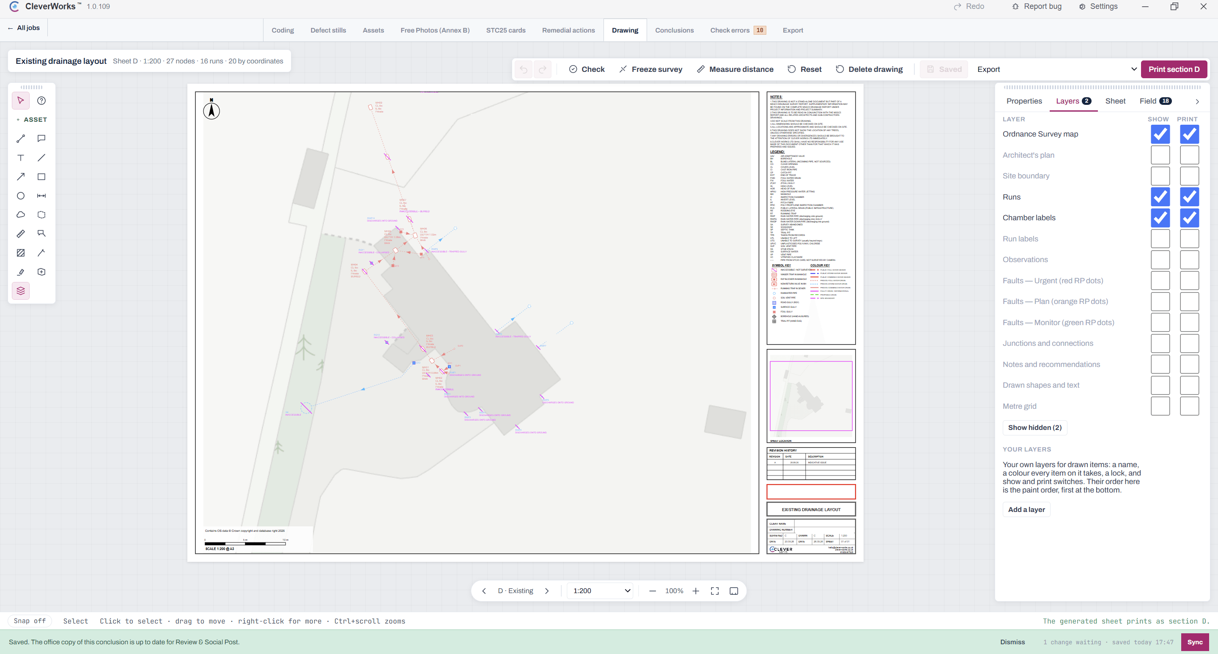The height and width of the screenshot is (654, 1218).
Task: Open the Remedial actions tab
Action: [x=568, y=30]
